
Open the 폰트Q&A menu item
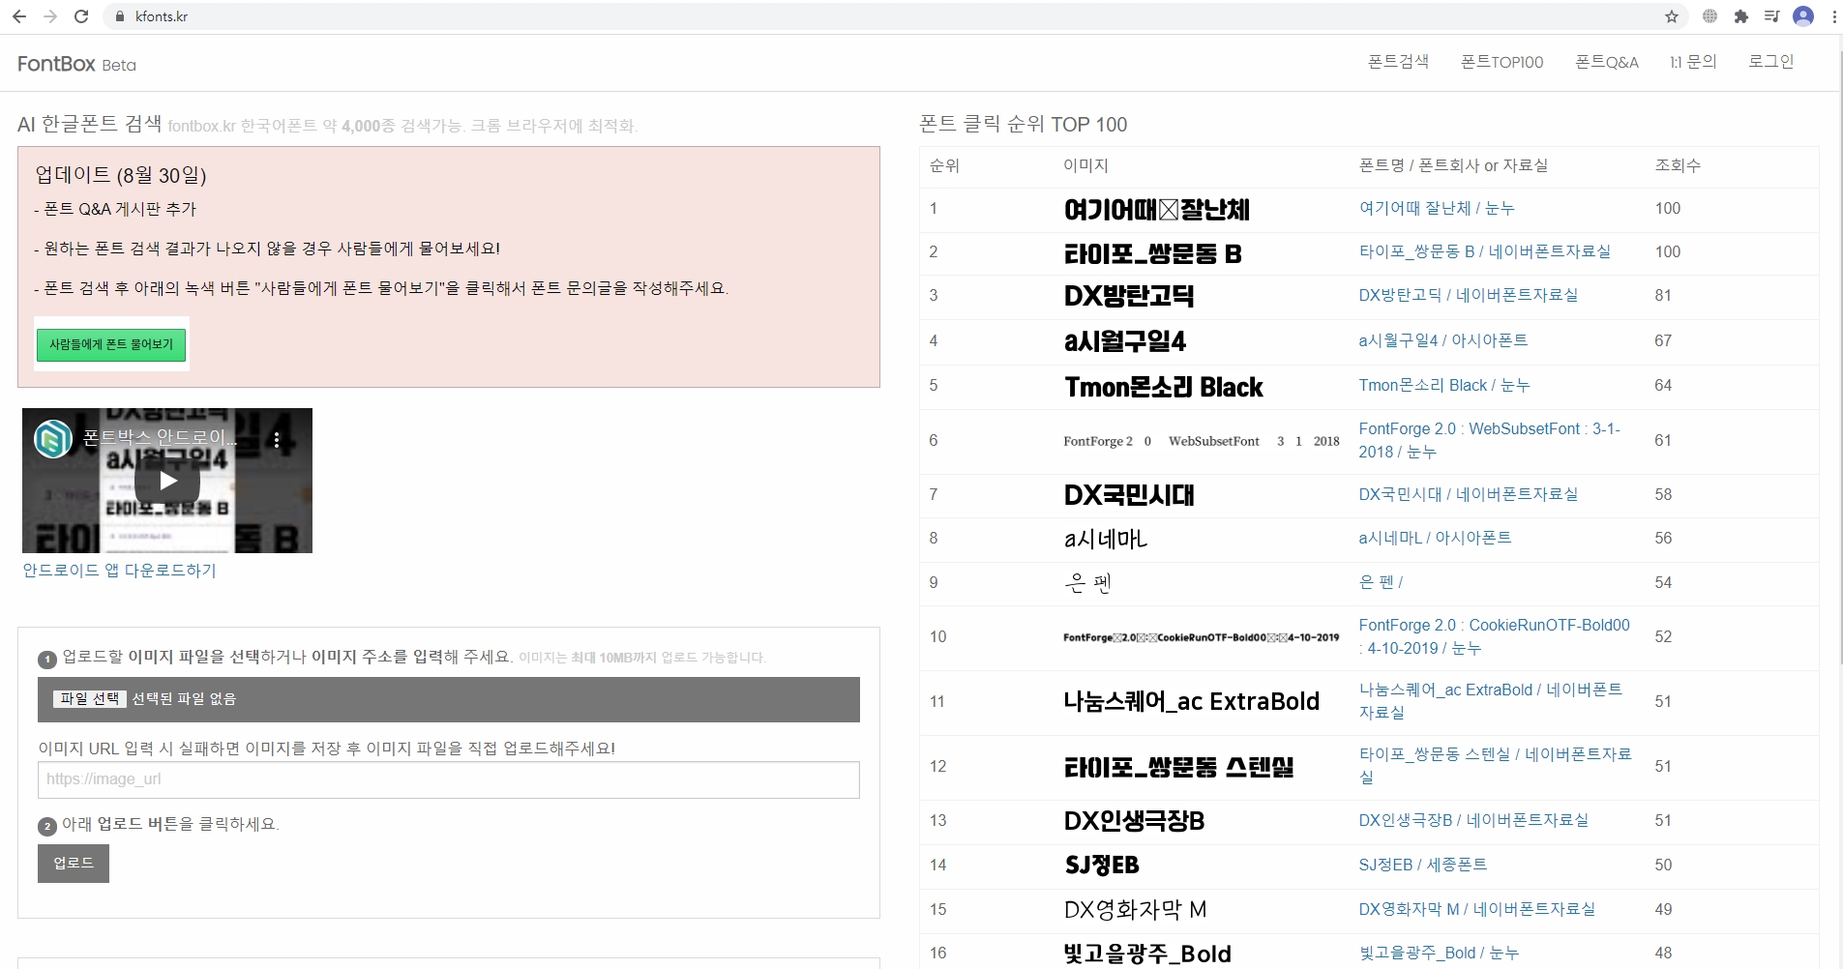click(1607, 62)
